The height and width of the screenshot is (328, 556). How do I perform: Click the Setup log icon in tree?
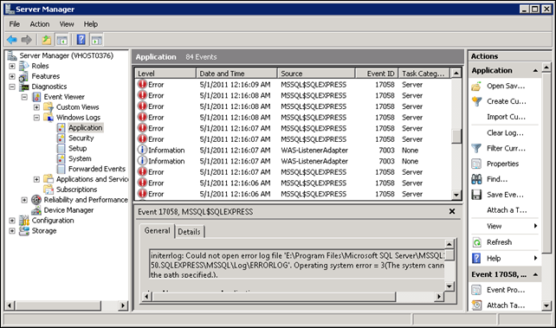click(x=61, y=148)
